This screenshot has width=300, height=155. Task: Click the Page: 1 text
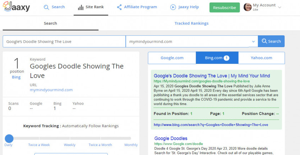pyautogui.click(x=217, y=114)
